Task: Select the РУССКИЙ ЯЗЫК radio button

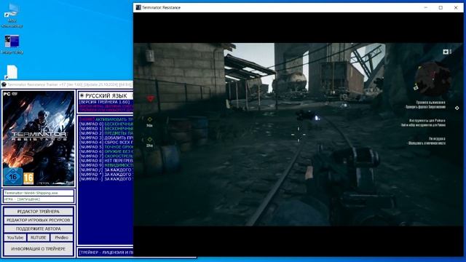Action: pyautogui.click(x=82, y=95)
